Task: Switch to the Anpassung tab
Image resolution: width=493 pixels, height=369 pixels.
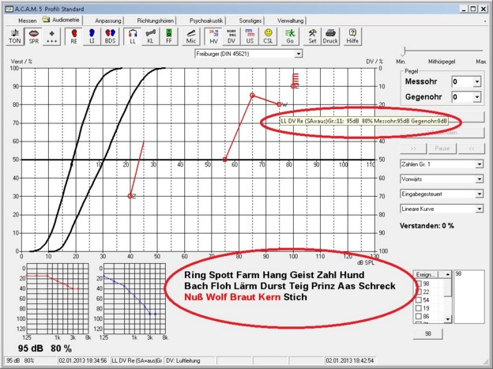Action: (107, 21)
